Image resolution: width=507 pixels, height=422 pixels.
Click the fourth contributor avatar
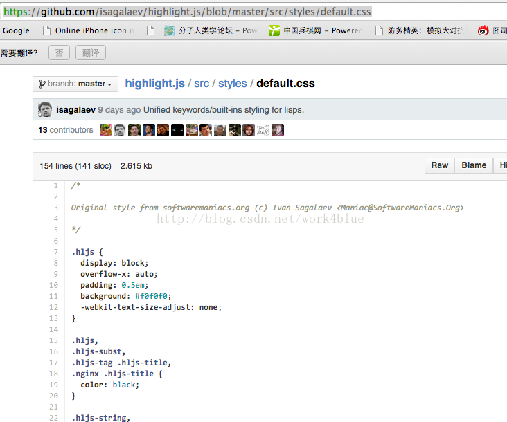click(149, 130)
